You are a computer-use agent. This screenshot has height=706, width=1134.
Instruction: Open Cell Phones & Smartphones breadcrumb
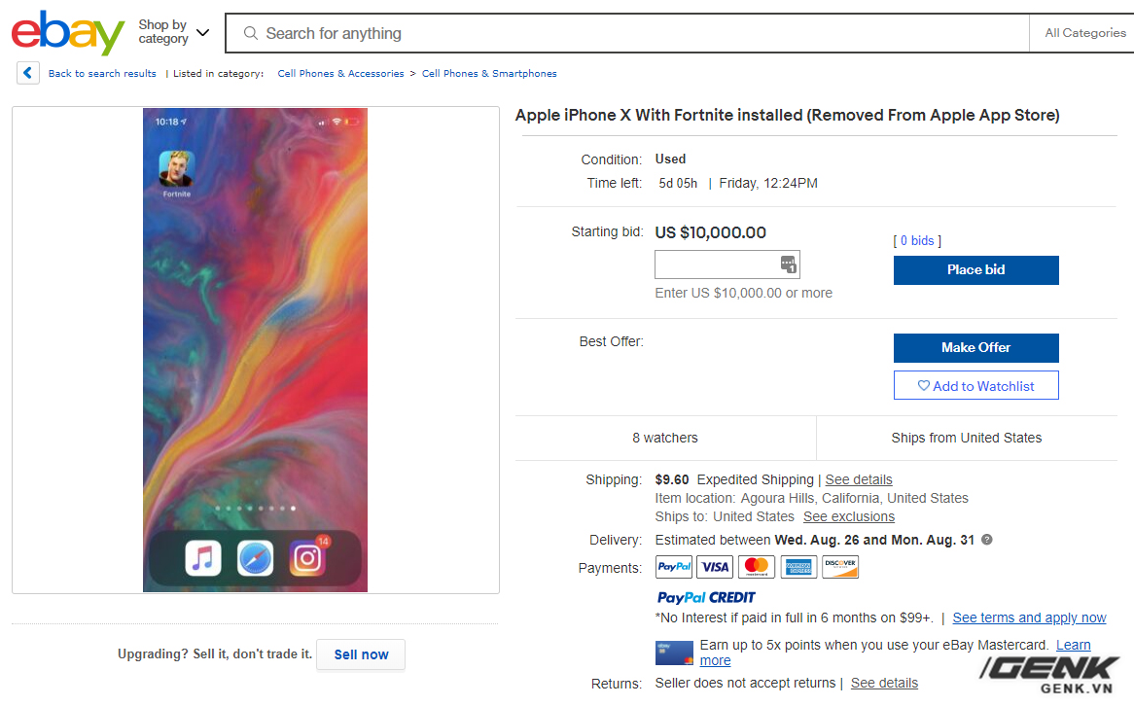pos(489,74)
